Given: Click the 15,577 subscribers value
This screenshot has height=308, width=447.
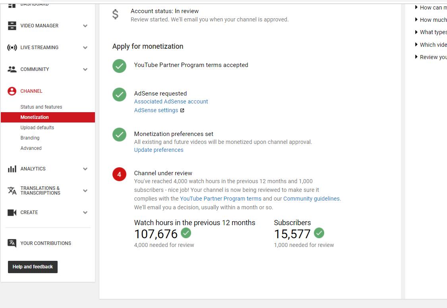Looking at the screenshot, I should tap(292, 234).
